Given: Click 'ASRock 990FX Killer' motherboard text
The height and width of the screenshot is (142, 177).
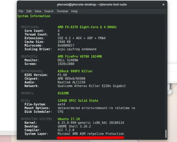Looking at the screenshot, I should coord(75,71).
